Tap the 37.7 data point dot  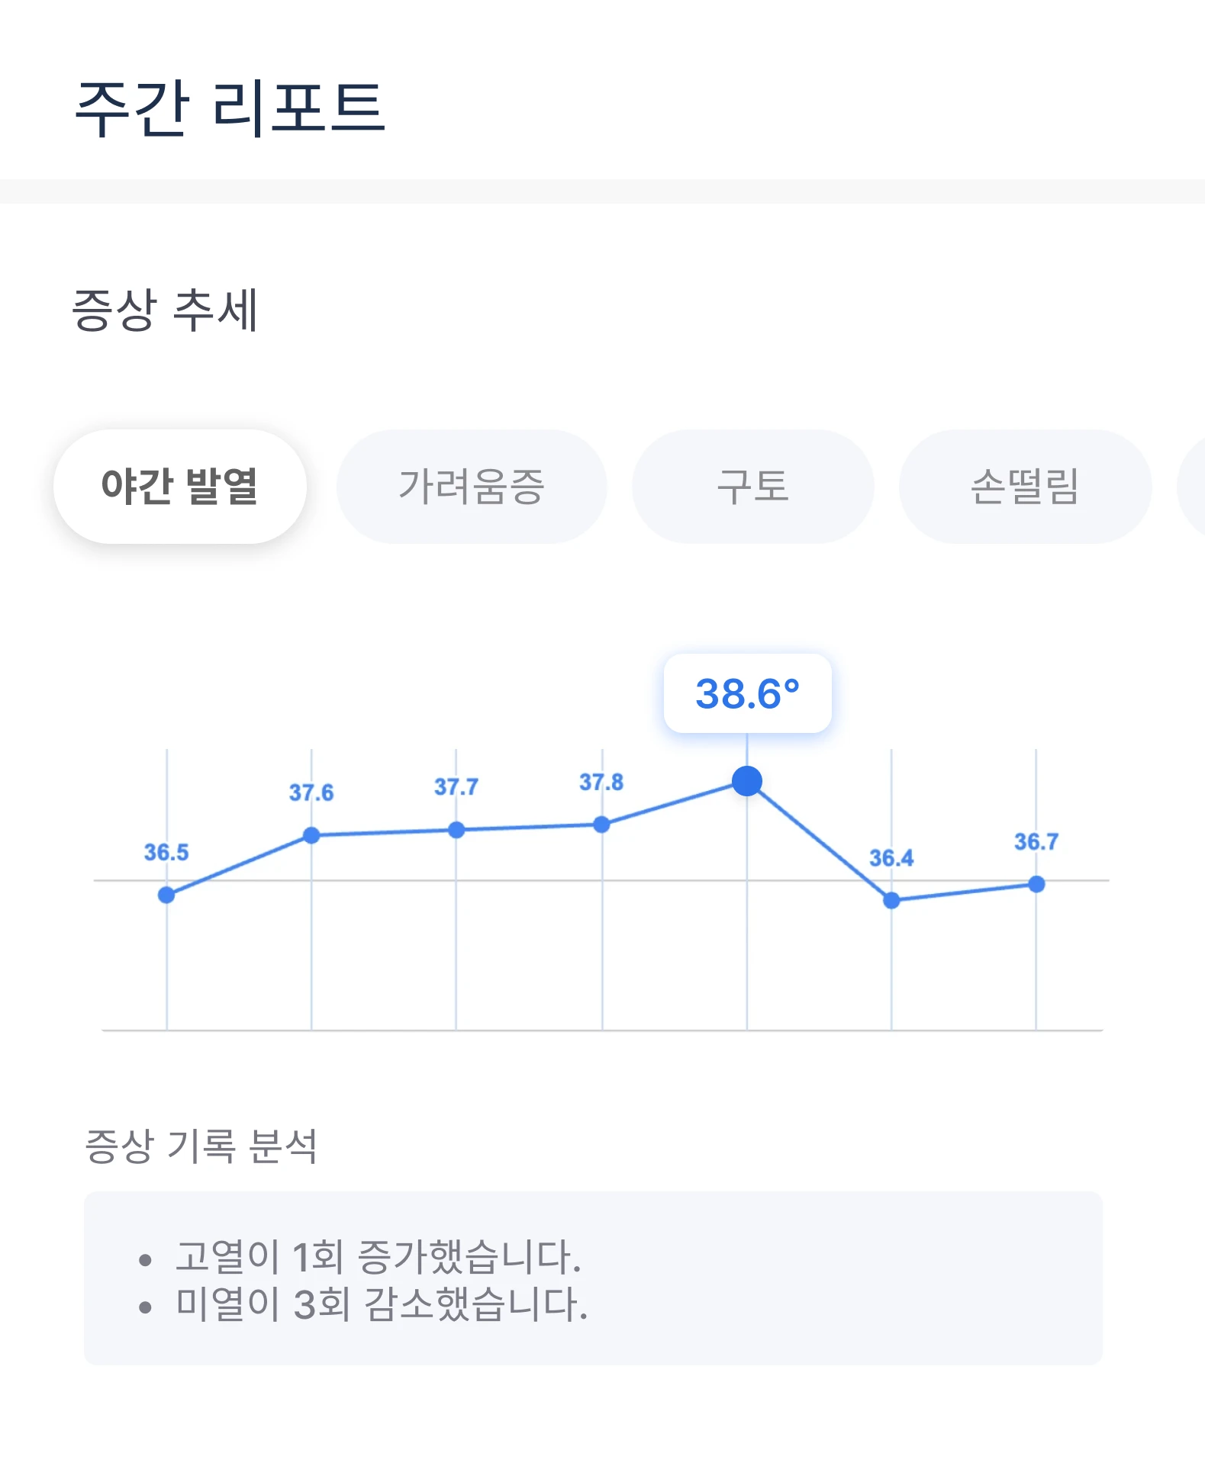(x=456, y=830)
